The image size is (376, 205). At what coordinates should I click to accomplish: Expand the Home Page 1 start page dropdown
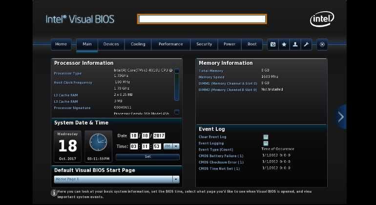pyautogui.click(x=117, y=179)
